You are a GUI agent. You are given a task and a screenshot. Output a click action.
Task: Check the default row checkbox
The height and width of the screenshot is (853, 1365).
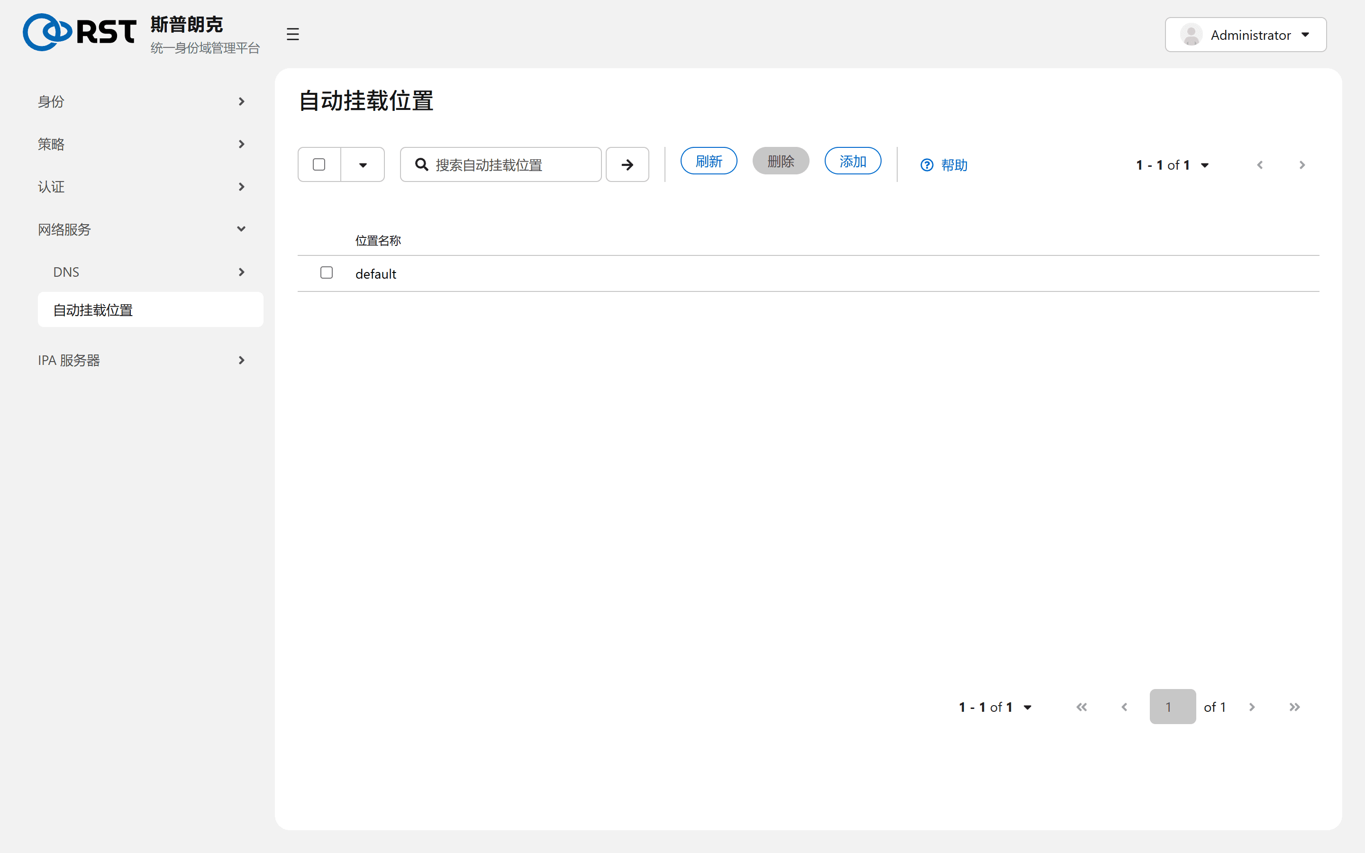click(x=326, y=272)
